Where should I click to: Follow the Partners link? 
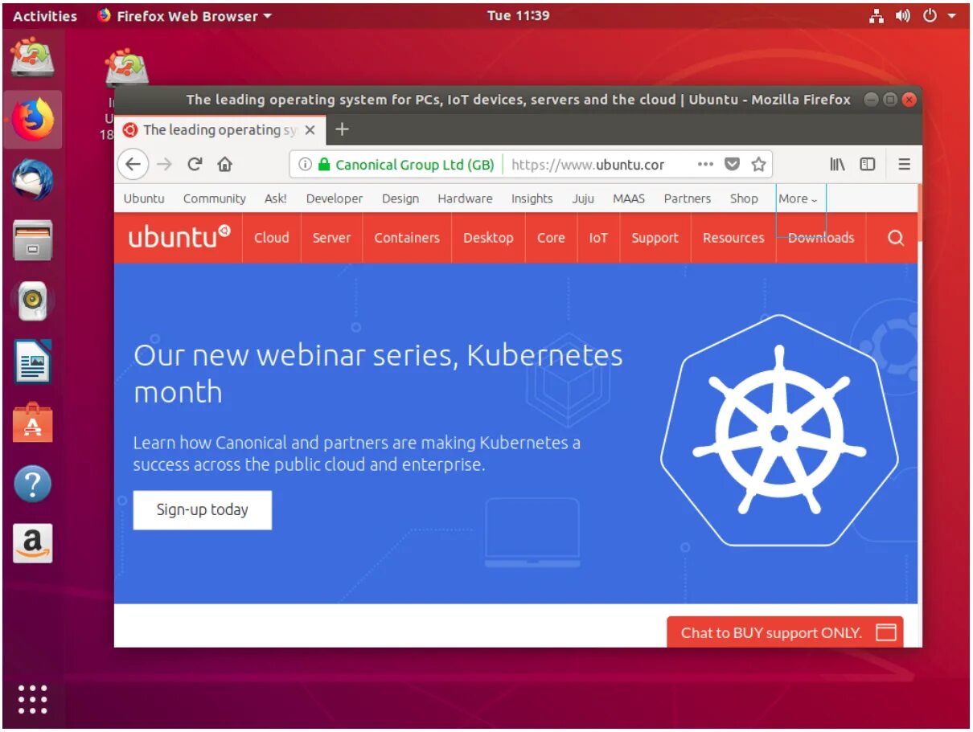(x=688, y=198)
